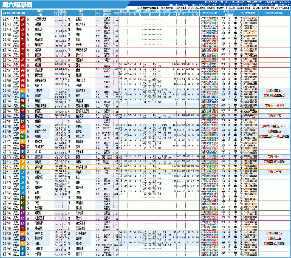Click the red 英甲 league badge in row 星期六47
Viewport: 291px width, 258px height.
[x=23, y=19]
